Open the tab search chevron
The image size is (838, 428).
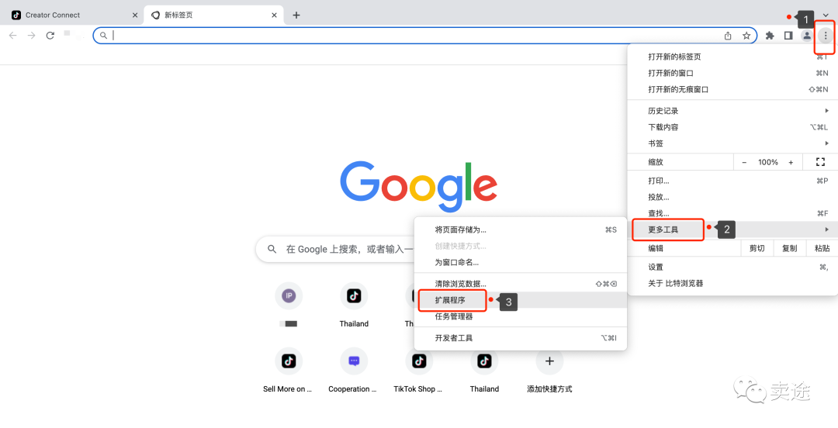coord(826,15)
